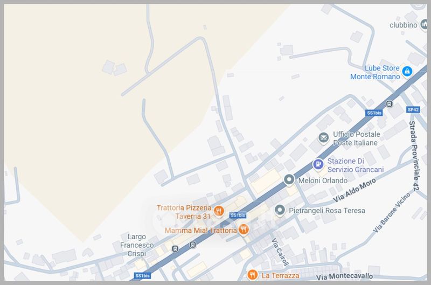Select the Ufficio Postale mail icon
Image resolution: width=431 pixels, height=285 pixels.
pos(324,137)
